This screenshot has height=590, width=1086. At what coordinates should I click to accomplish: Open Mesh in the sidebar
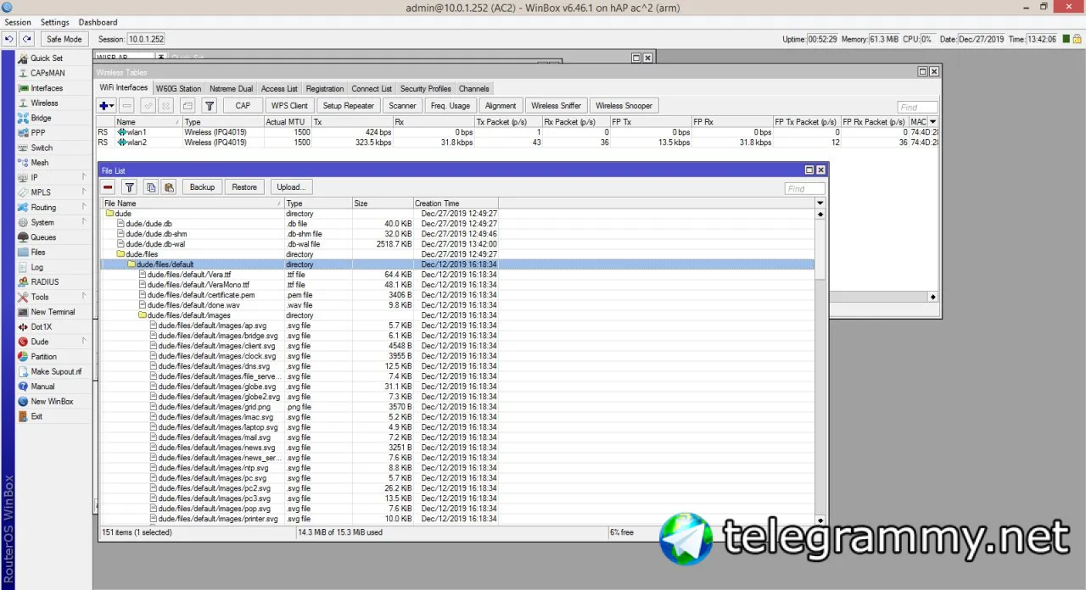coord(40,163)
